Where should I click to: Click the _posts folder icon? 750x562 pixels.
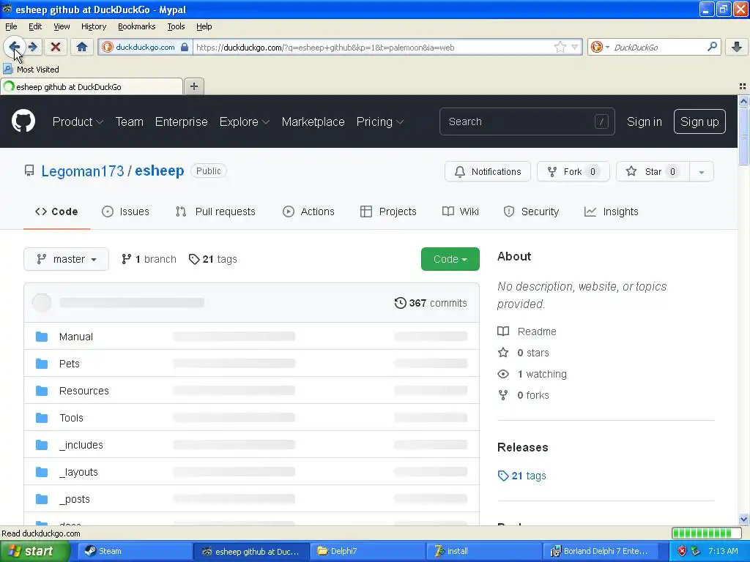point(42,499)
